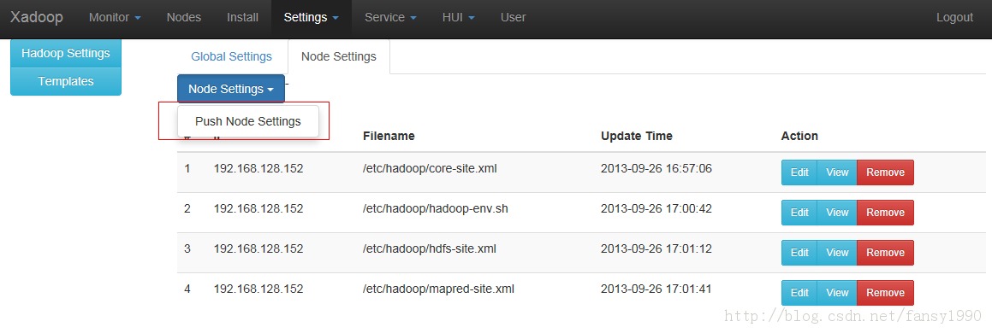View the hadoop-env.sh file entry
The height and width of the screenshot is (333, 992).
pos(837,213)
